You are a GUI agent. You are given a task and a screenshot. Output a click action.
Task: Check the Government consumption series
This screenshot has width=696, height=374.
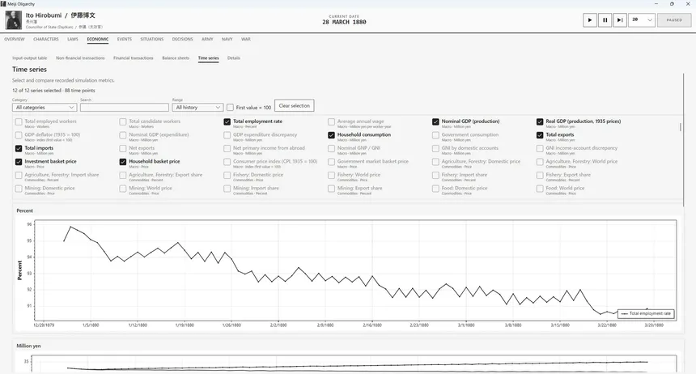[435, 135]
